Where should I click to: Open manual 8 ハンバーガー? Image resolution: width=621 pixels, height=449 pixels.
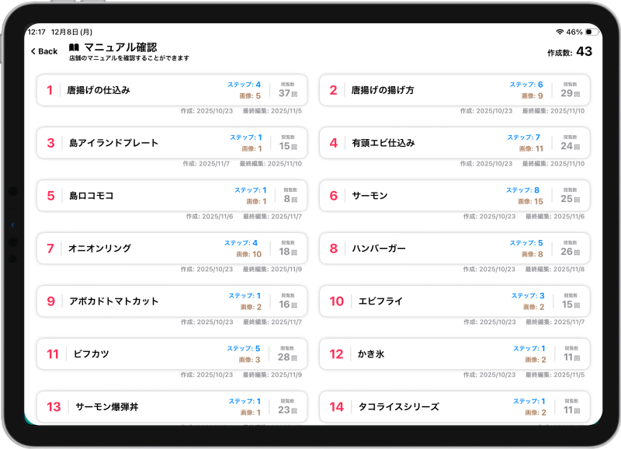tap(454, 249)
